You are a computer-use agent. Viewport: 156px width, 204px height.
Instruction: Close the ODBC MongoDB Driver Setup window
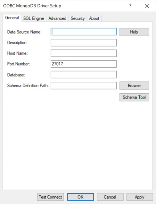point(147,6)
